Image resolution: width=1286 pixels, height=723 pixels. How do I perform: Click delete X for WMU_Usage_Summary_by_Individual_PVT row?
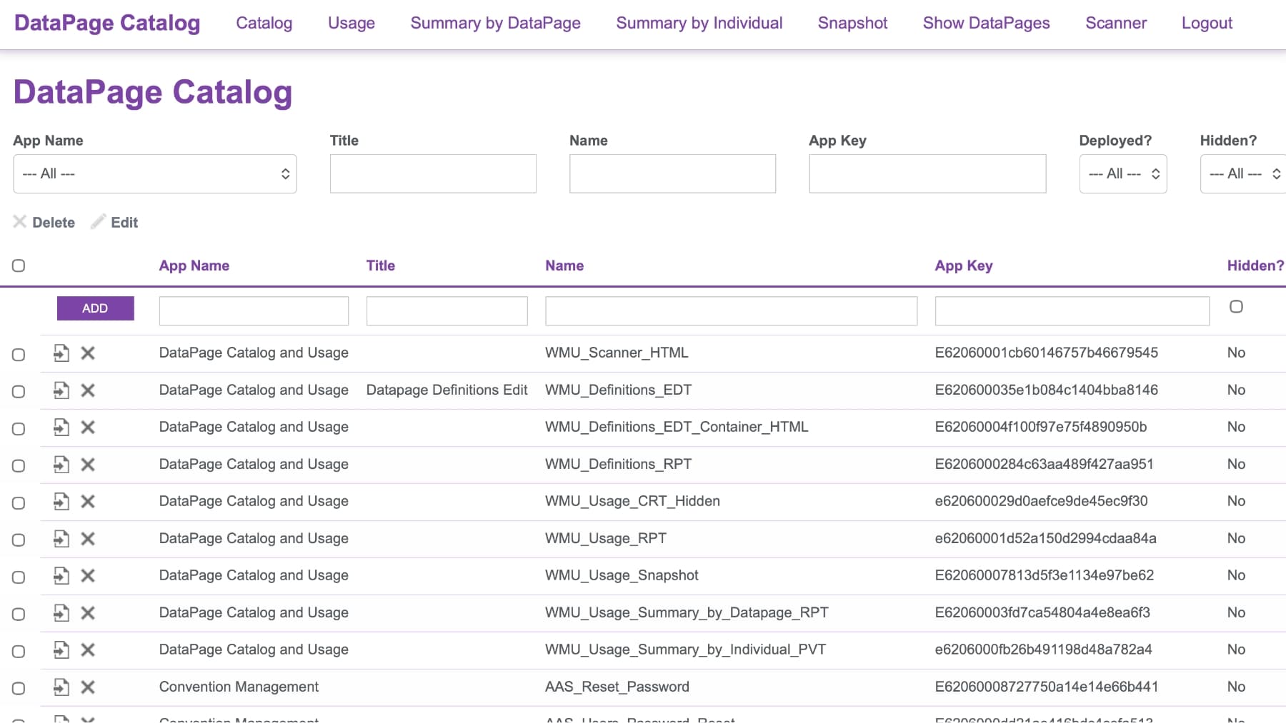click(88, 649)
